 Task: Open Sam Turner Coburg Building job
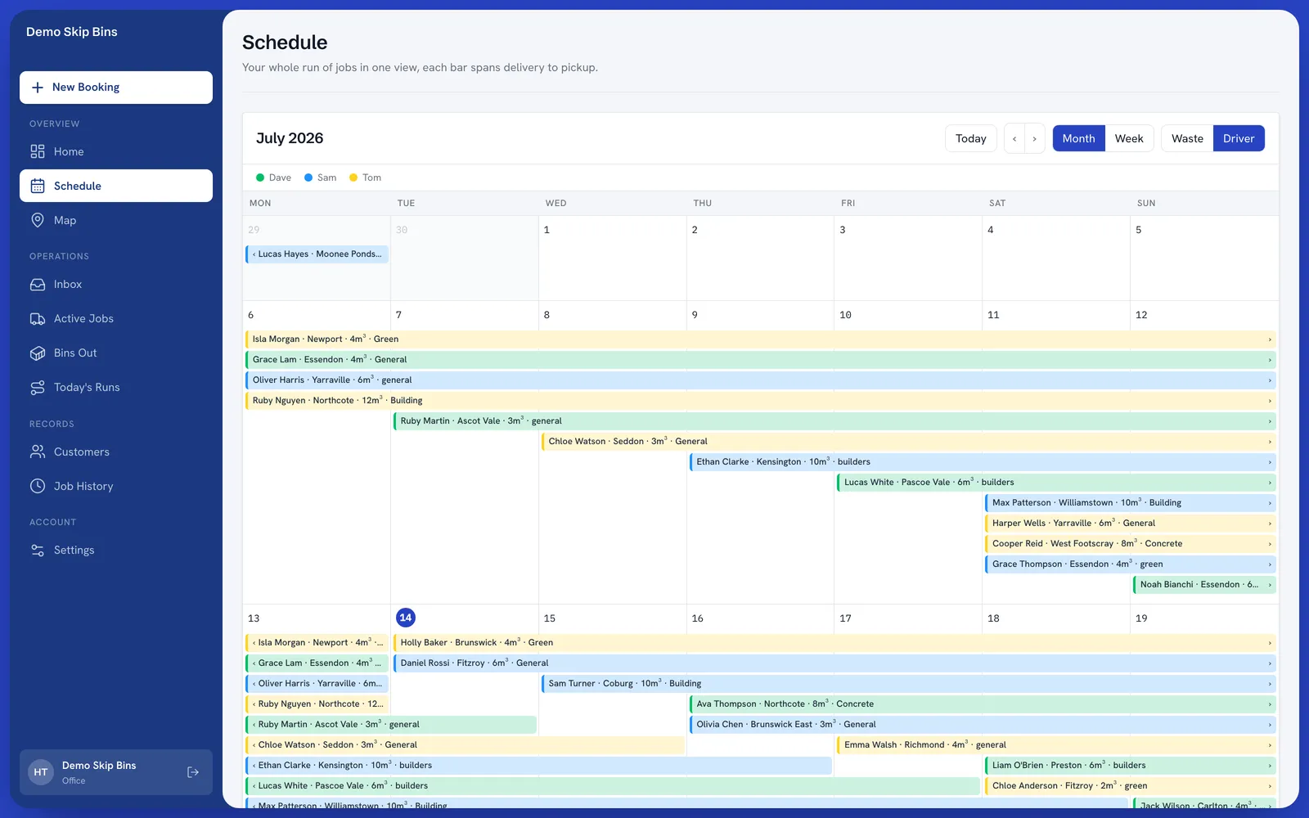pyautogui.click(x=909, y=683)
